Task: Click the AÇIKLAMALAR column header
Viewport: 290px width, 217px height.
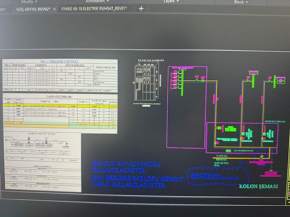Action: tap(105, 67)
